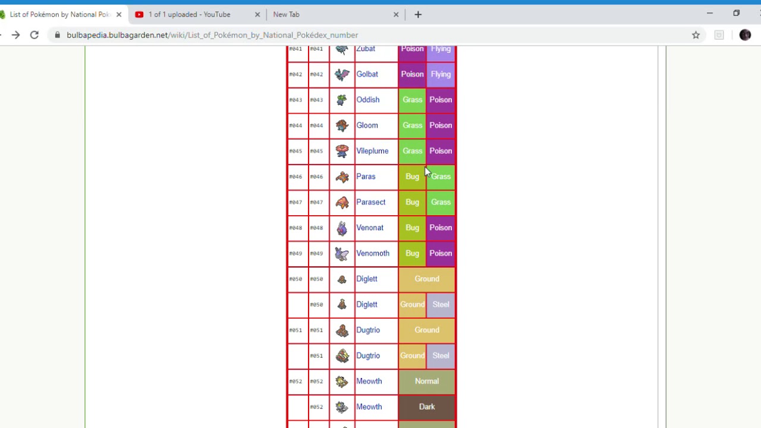View site security padlock info
This screenshot has height=428, width=761.
57,35
